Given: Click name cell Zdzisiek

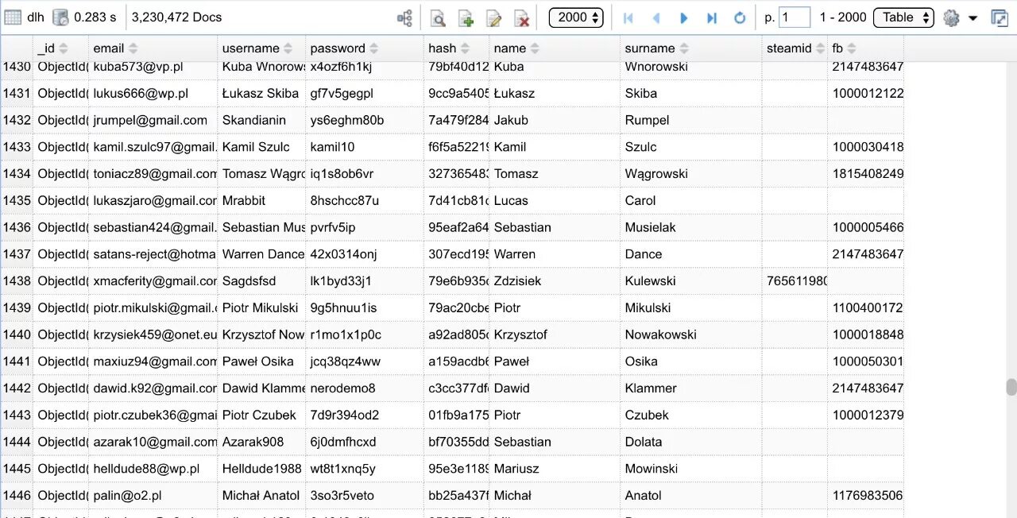Looking at the screenshot, I should (555, 281).
